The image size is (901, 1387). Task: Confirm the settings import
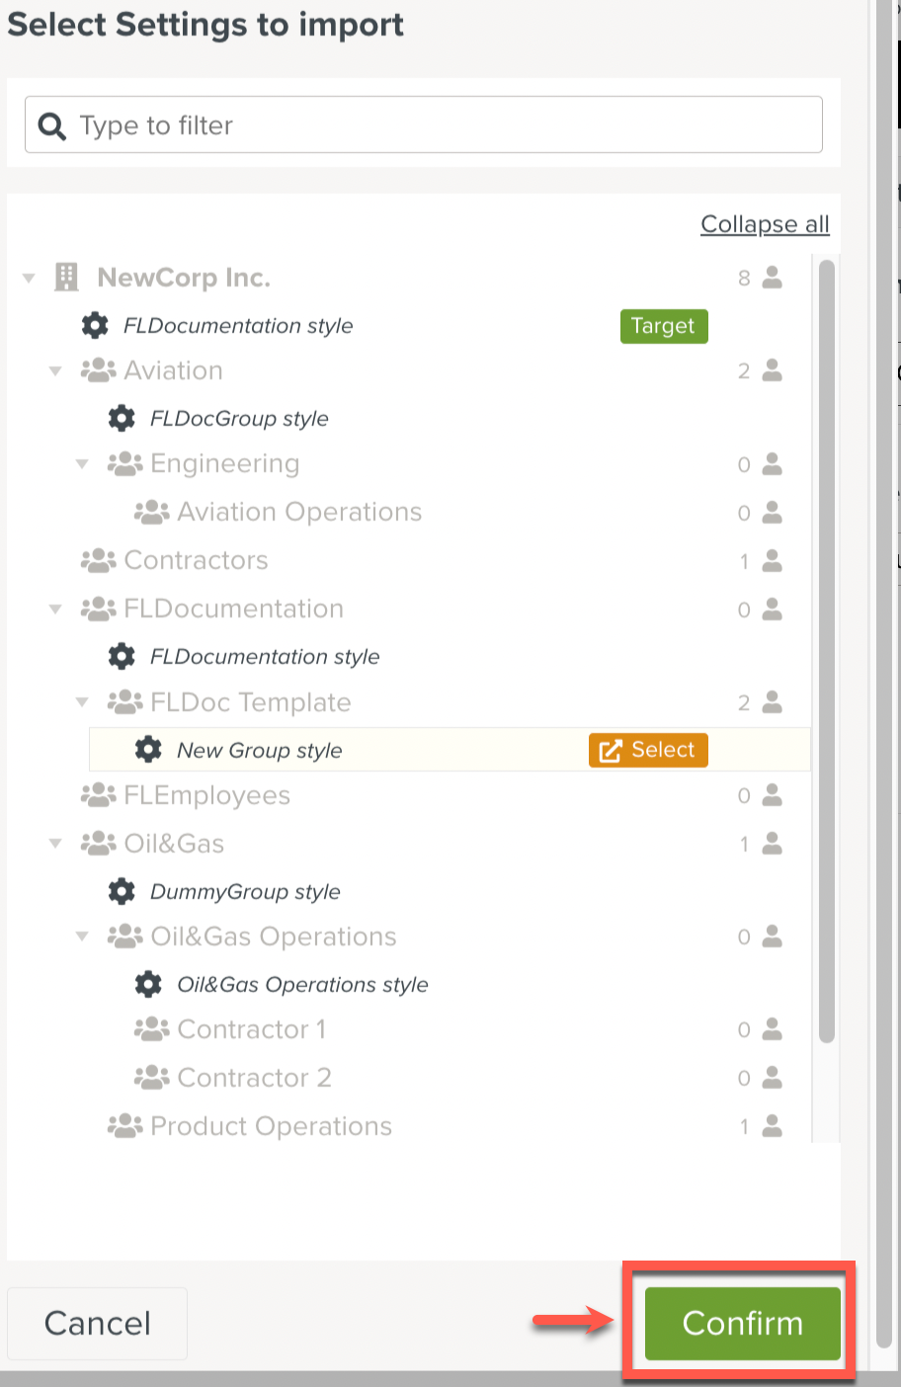742,1323
